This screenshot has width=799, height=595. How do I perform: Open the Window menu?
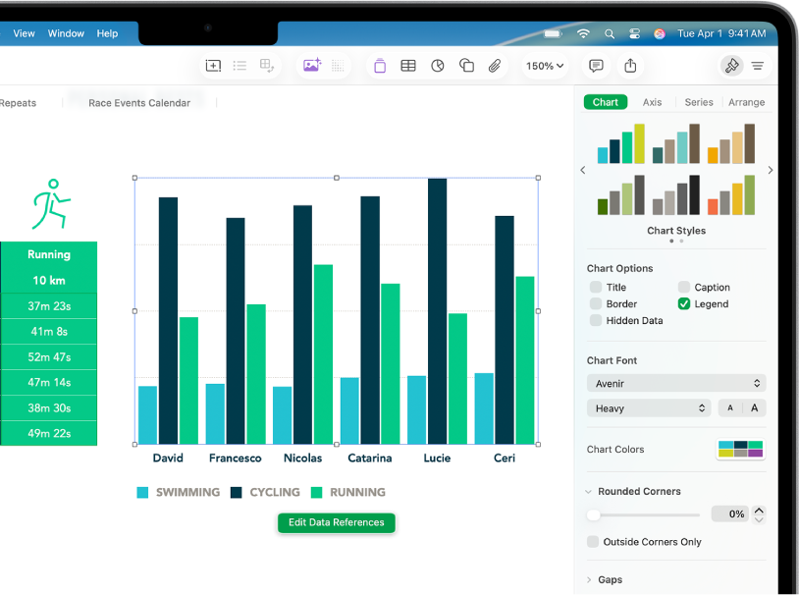tap(66, 32)
